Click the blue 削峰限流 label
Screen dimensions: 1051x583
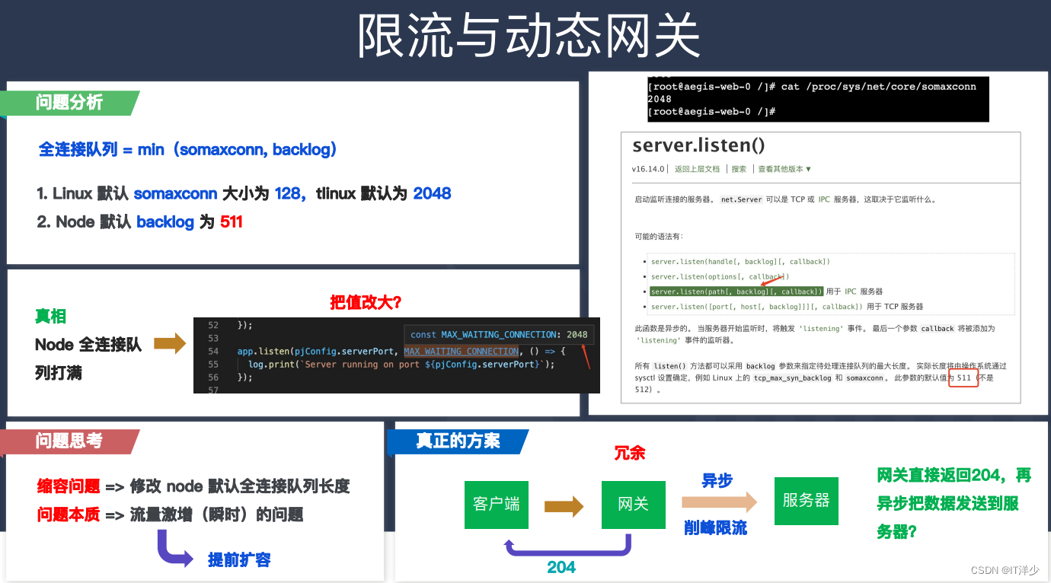pyautogui.click(x=715, y=527)
